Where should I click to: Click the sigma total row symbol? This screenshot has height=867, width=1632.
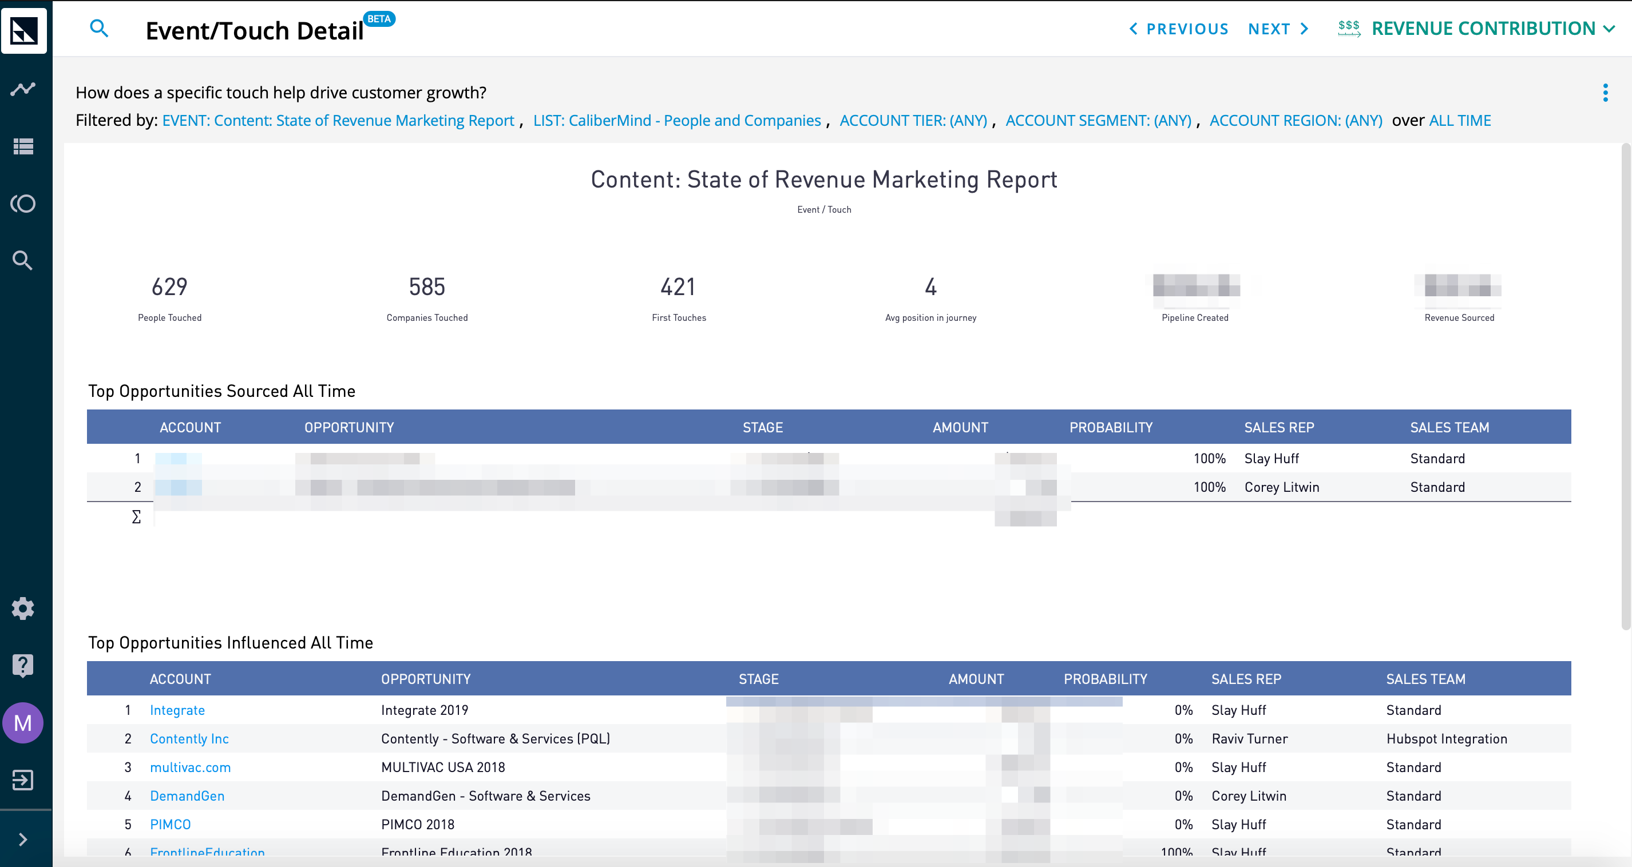(x=136, y=517)
